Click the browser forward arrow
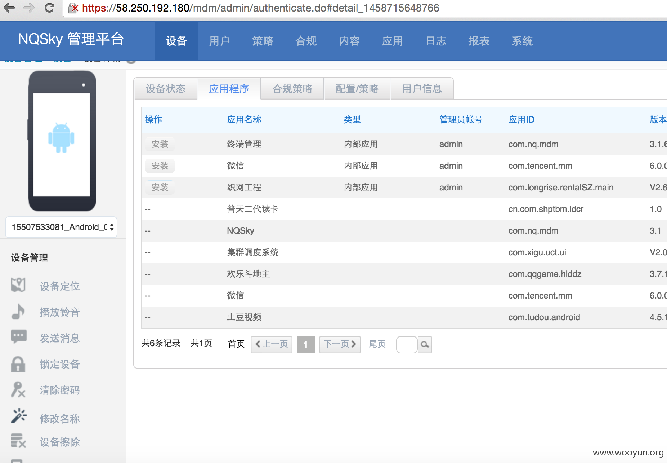Screen dimensions: 667x463 tap(29, 8)
